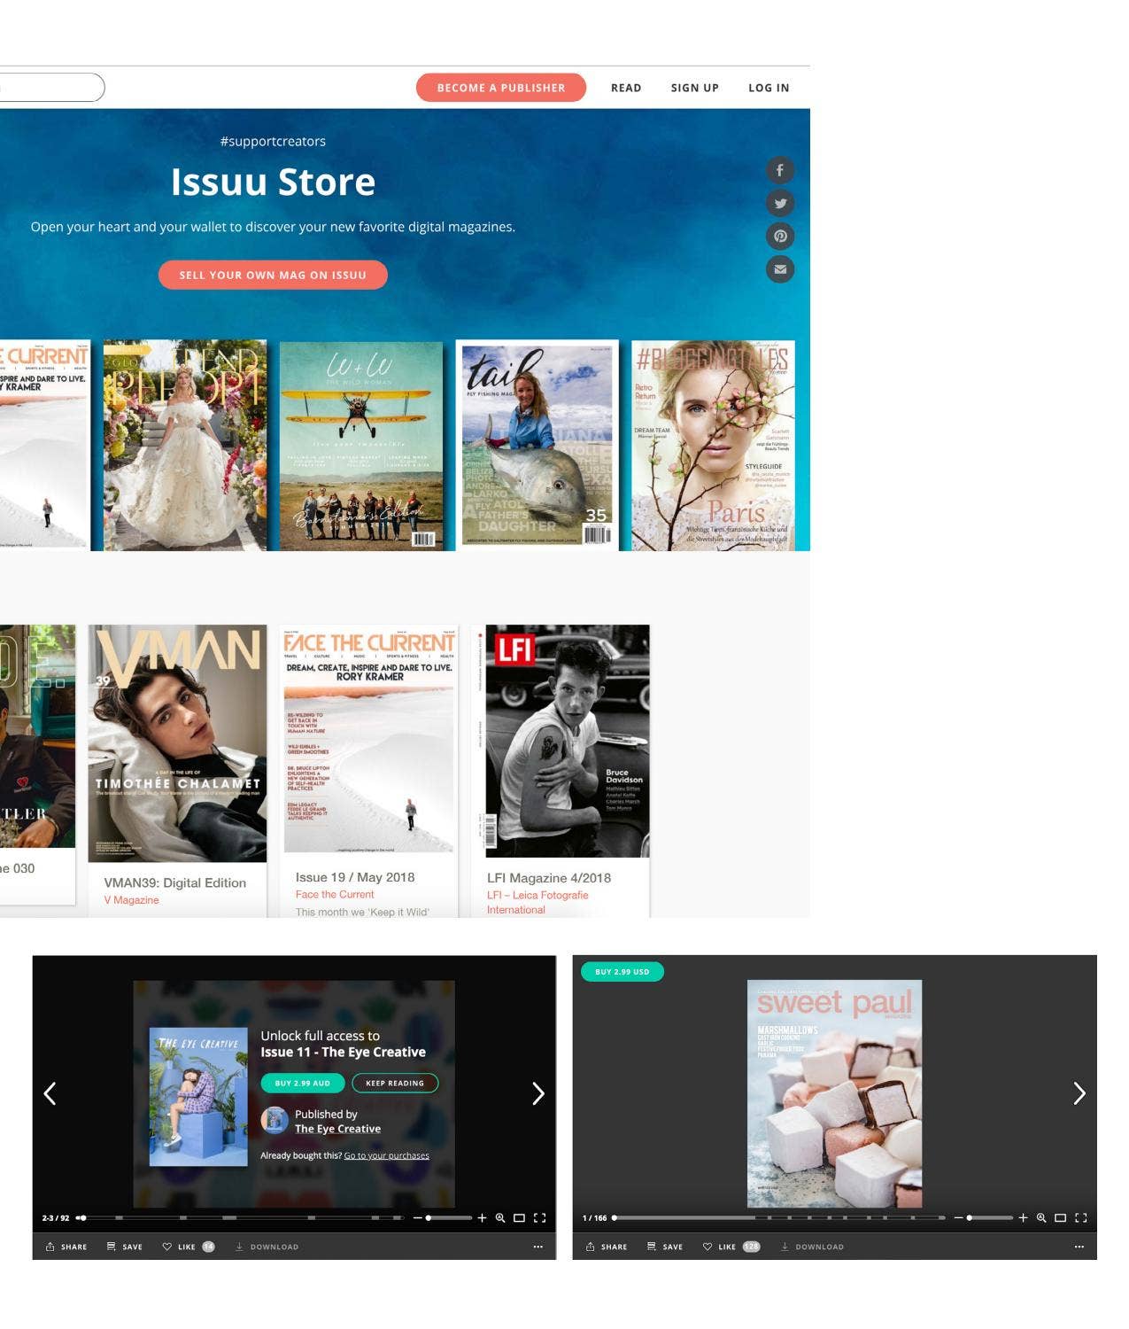Advance the Sweet Paul reader with the right chevron
Screen dimensions: 1129x1329
click(x=1079, y=1094)
